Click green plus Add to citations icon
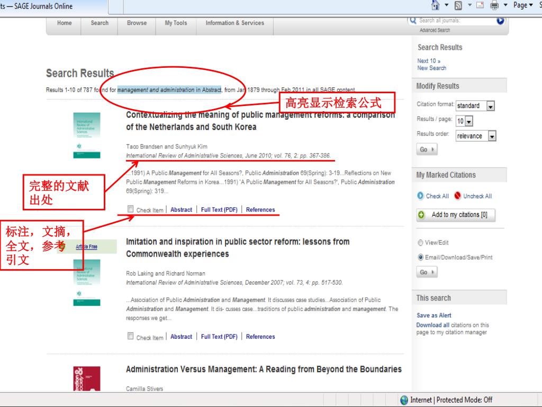This screenshot has height=407, width=542. click(421, 215)
